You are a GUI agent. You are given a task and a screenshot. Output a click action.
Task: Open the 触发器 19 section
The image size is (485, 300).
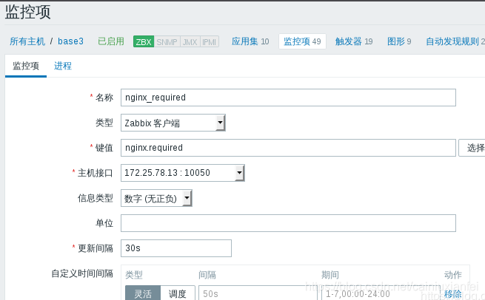tap(354, 41)
